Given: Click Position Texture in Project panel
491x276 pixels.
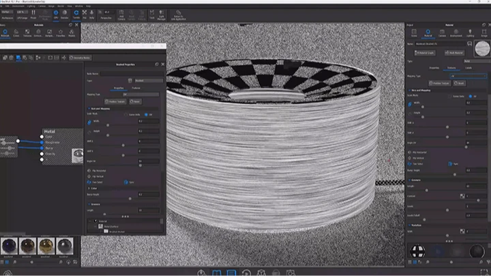Looking at the screenshot, I should click(439, 83).
